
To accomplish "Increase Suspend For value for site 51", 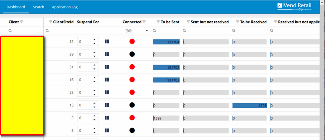I will point(94,65).
